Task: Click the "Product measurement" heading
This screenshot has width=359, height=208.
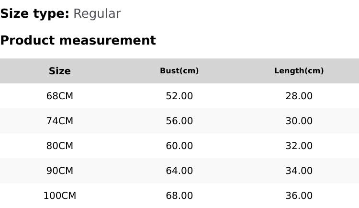Action: 78,40
